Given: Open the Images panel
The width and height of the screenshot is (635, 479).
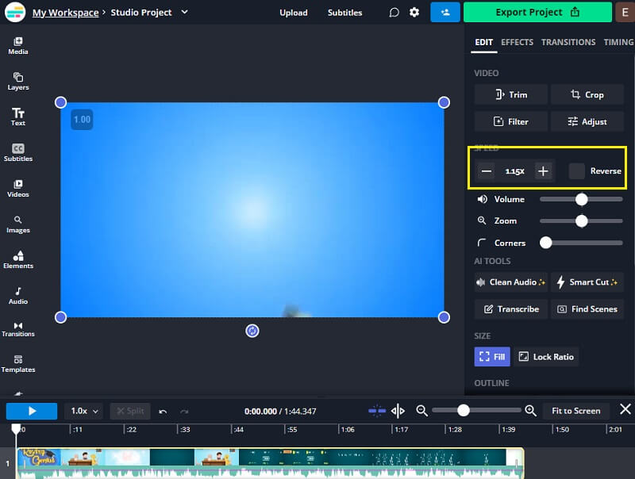Looking at the screenshot, I should [x=17, y=224].
